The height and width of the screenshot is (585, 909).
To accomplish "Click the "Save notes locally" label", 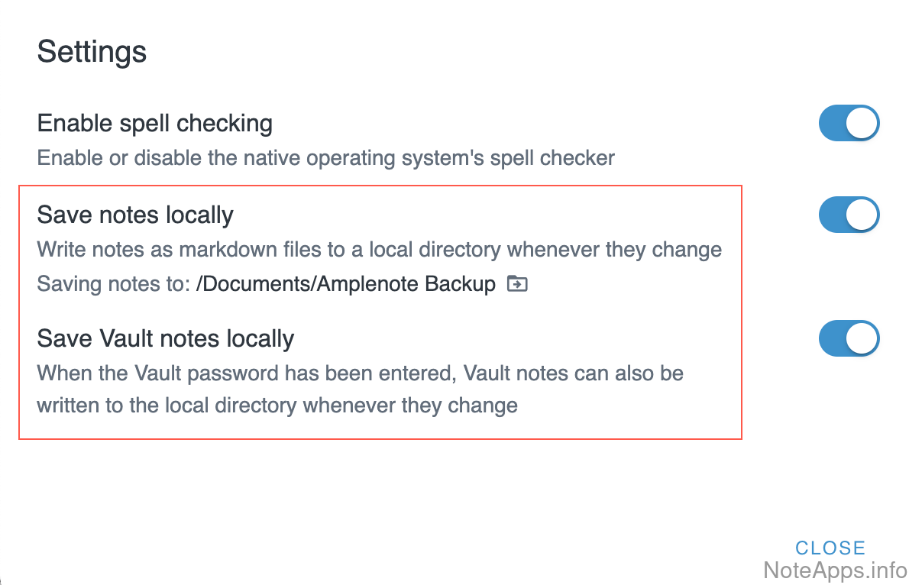I will 135,215.
